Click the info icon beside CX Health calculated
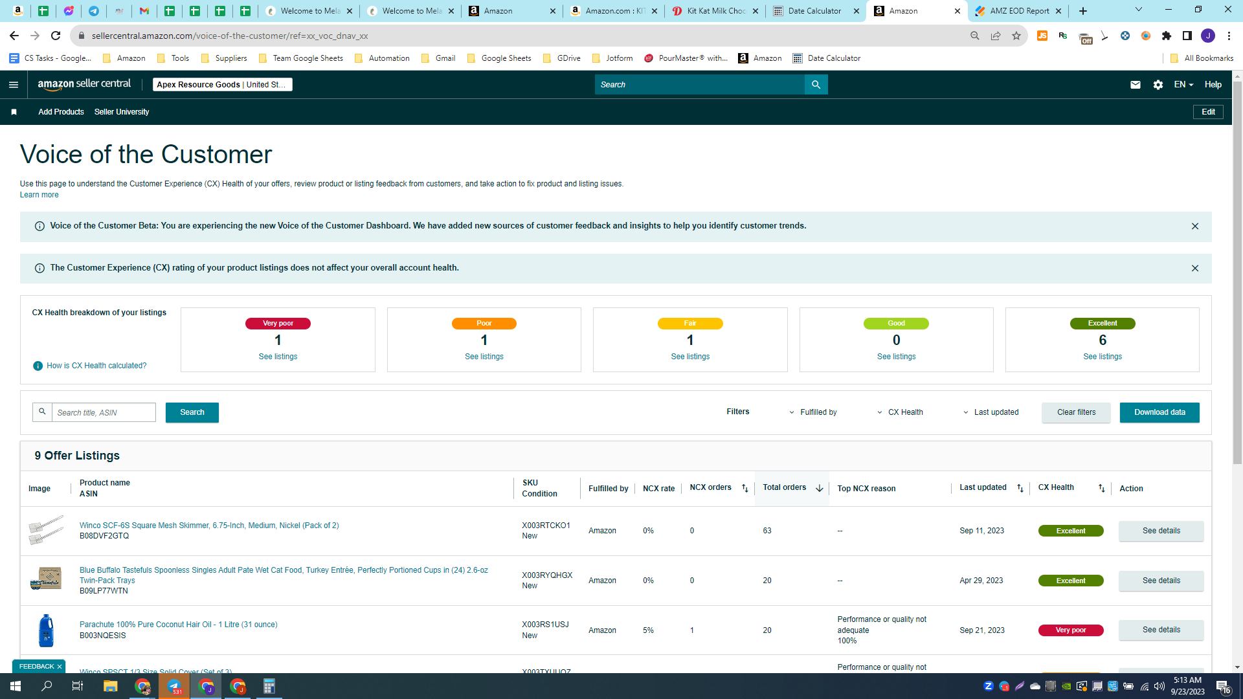 pos(38,366)
